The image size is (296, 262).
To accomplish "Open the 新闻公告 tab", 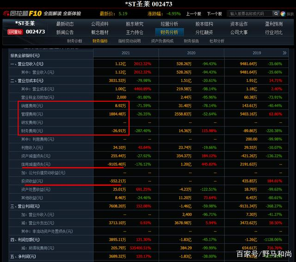I will pyautogui.click(x=65, y=32).
